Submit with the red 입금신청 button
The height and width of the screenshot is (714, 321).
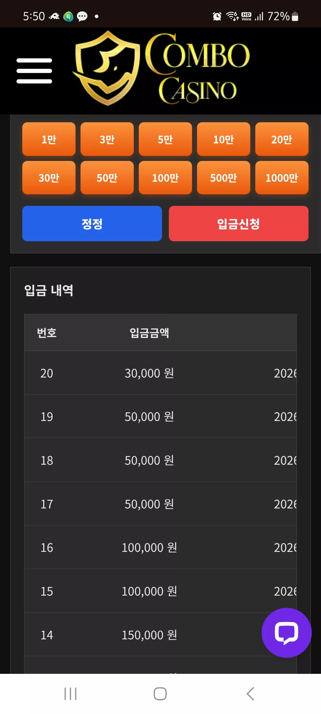point(239,223)
